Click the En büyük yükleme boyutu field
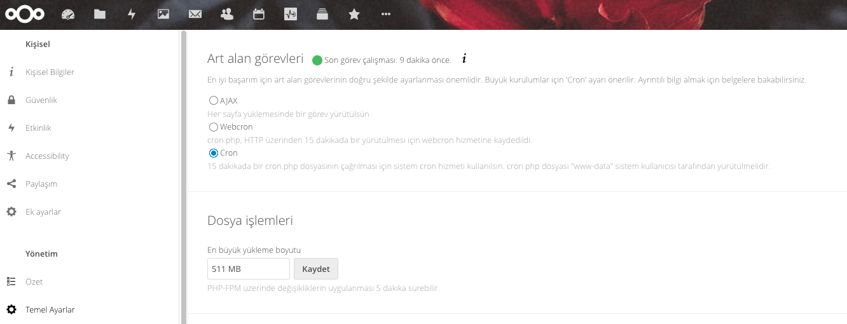This screenshot has width=847, height=324. [248, 269]
